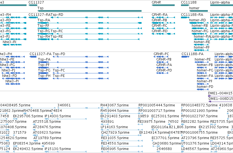233x153 pixels.
Task: Select the GRHR-PD protein label
Action: [x=164, y=70]
